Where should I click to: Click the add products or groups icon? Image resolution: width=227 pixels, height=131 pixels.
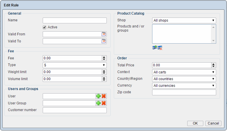point(154,48)
